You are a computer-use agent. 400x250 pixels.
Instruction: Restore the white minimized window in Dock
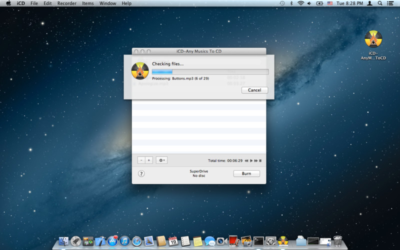(x=325, y=241)
